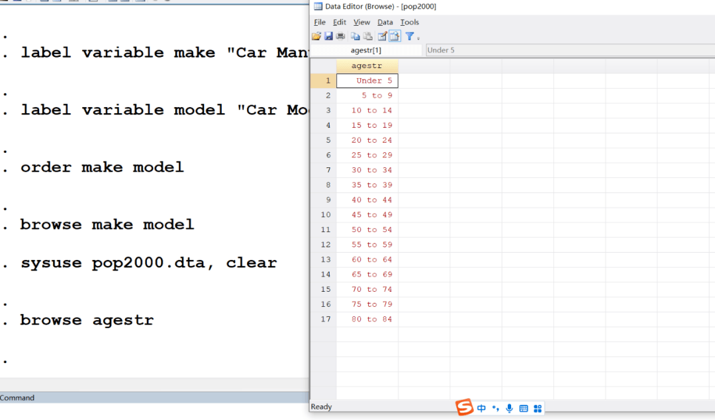Select the cell '40 to 44'

(x=367, y=200)
